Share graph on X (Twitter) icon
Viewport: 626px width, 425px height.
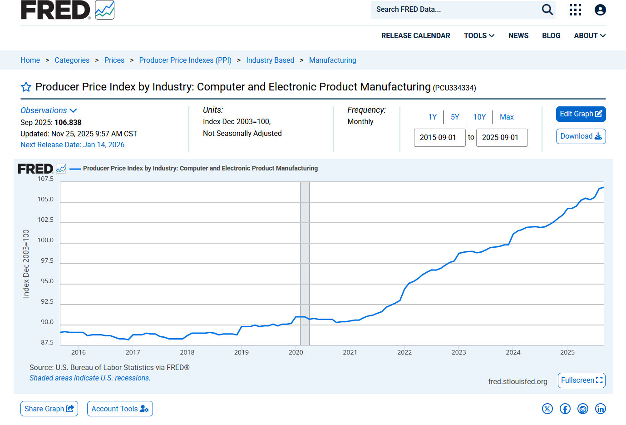(547, 409)
